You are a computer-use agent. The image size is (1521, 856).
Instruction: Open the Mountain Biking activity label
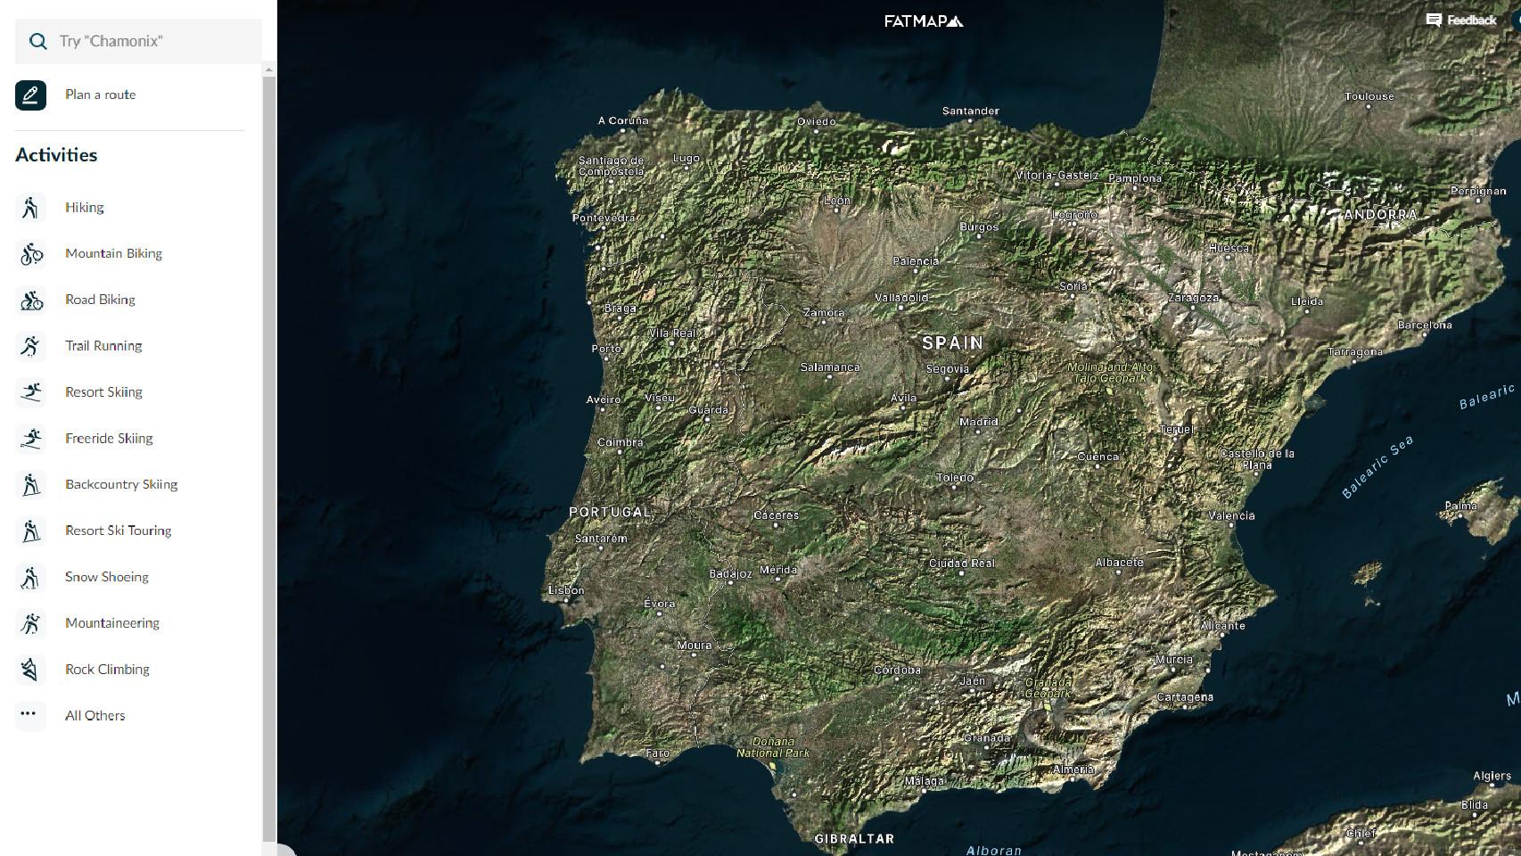click(x=113, y=254)
